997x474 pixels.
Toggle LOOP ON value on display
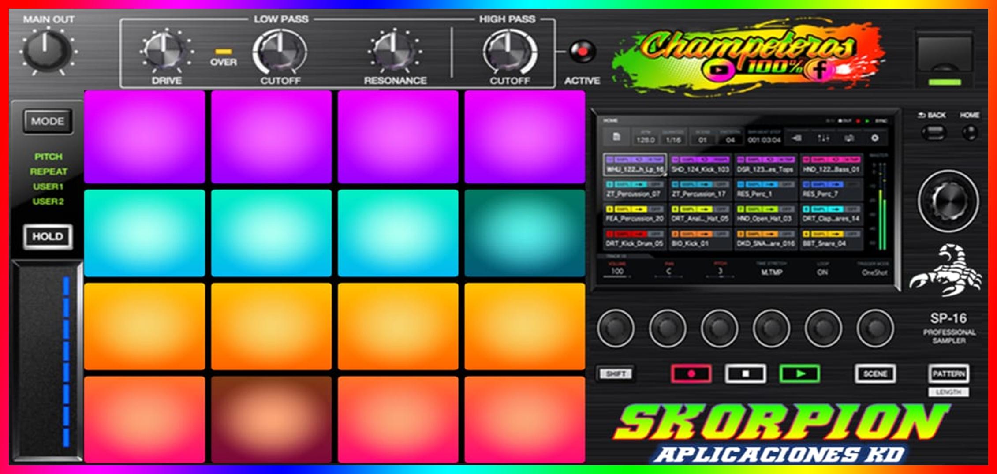tap(822, 272)
